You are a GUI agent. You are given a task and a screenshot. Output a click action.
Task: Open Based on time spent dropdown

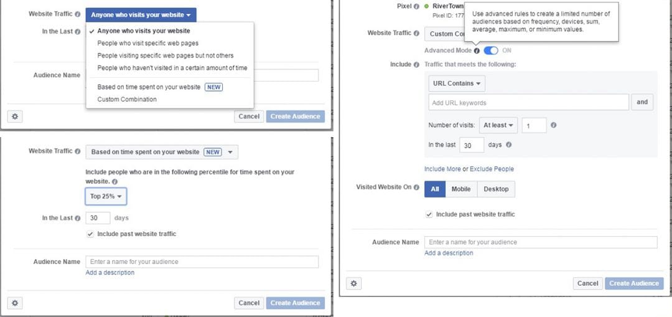click(162, 153)
